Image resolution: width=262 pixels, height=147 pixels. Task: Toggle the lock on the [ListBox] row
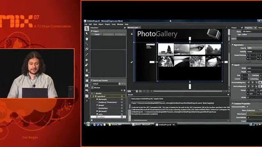(124, 117)
